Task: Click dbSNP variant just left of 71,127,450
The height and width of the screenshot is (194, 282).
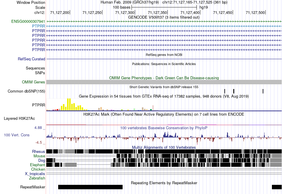Action: (225, 91)
